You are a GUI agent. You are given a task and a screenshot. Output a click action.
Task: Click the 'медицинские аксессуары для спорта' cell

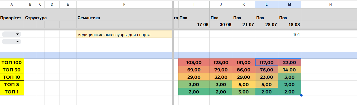[124, 34]
